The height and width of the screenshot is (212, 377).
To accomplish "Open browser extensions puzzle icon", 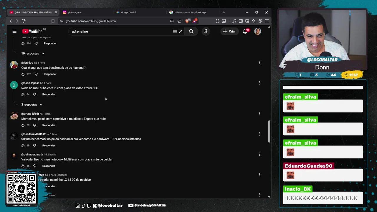I will click(217, 21).
